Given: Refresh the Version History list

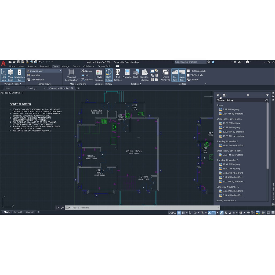Looking at the screenshot, I should click(x=266, y=100).
